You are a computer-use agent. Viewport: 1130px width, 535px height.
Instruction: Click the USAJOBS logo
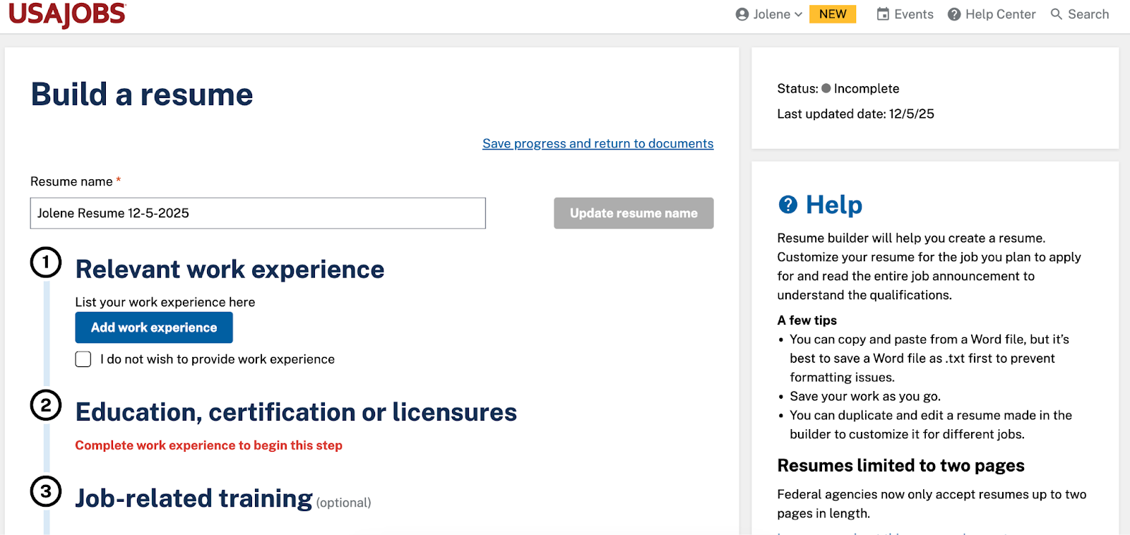[x=67, y=14]
